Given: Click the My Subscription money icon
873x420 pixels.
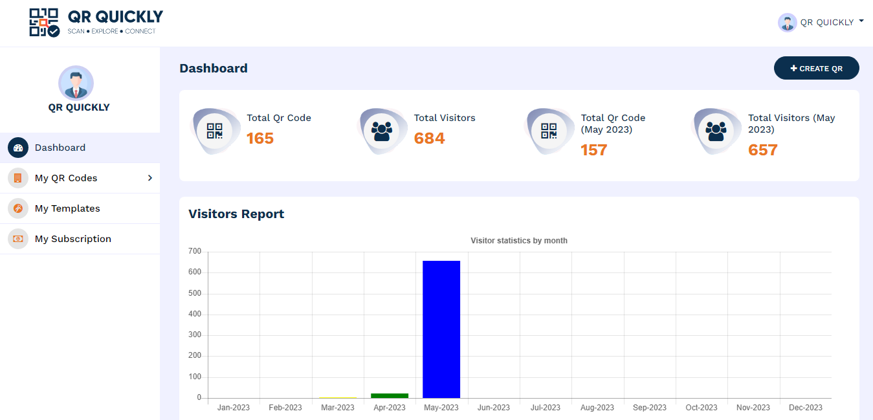Looking at the screenshot, I should tap(18, 239).
